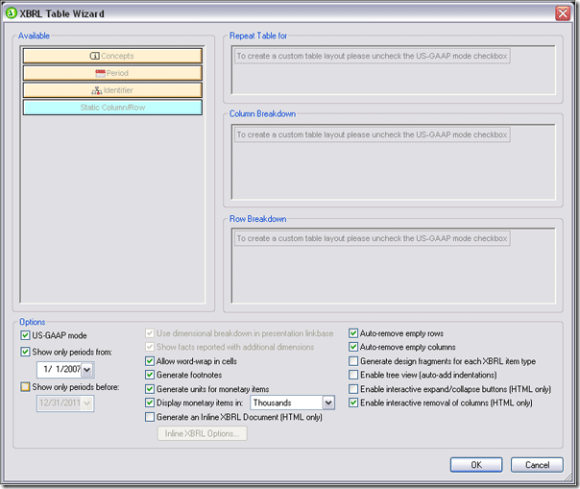Image resolution: width=580 pixels, height=489 pixels.
Task: Click the Row Breakdown drop area
Action: (393, 265)
